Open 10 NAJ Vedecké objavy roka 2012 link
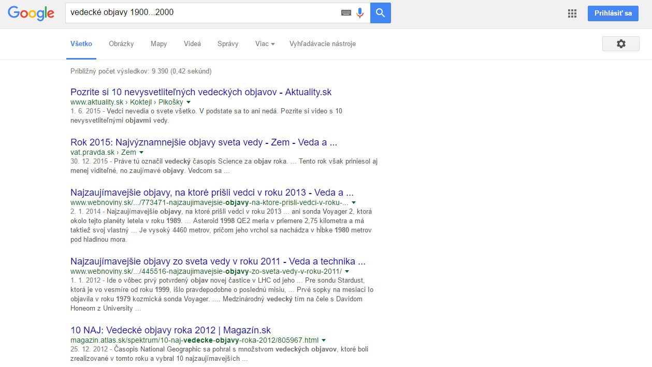Viewport: 652px width, 367px height. click(x=170, y=330)
